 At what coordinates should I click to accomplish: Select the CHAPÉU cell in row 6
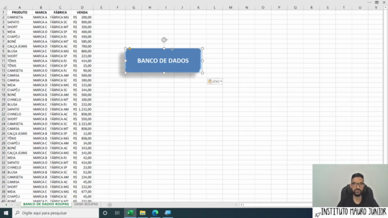pos(20,36)
